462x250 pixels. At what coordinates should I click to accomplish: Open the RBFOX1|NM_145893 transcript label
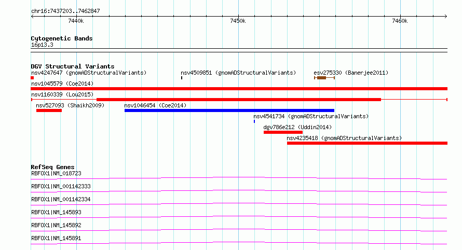(x=56, y=212)
